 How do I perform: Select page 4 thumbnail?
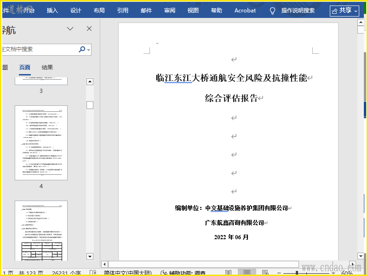(x=41, y=143)
